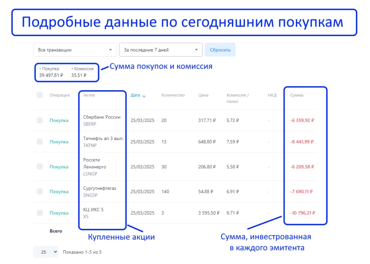Open the "Все транзакции" filter dropdown
Image resolution: width=370 pixels, height=264 pixels.
coord(75,50)
